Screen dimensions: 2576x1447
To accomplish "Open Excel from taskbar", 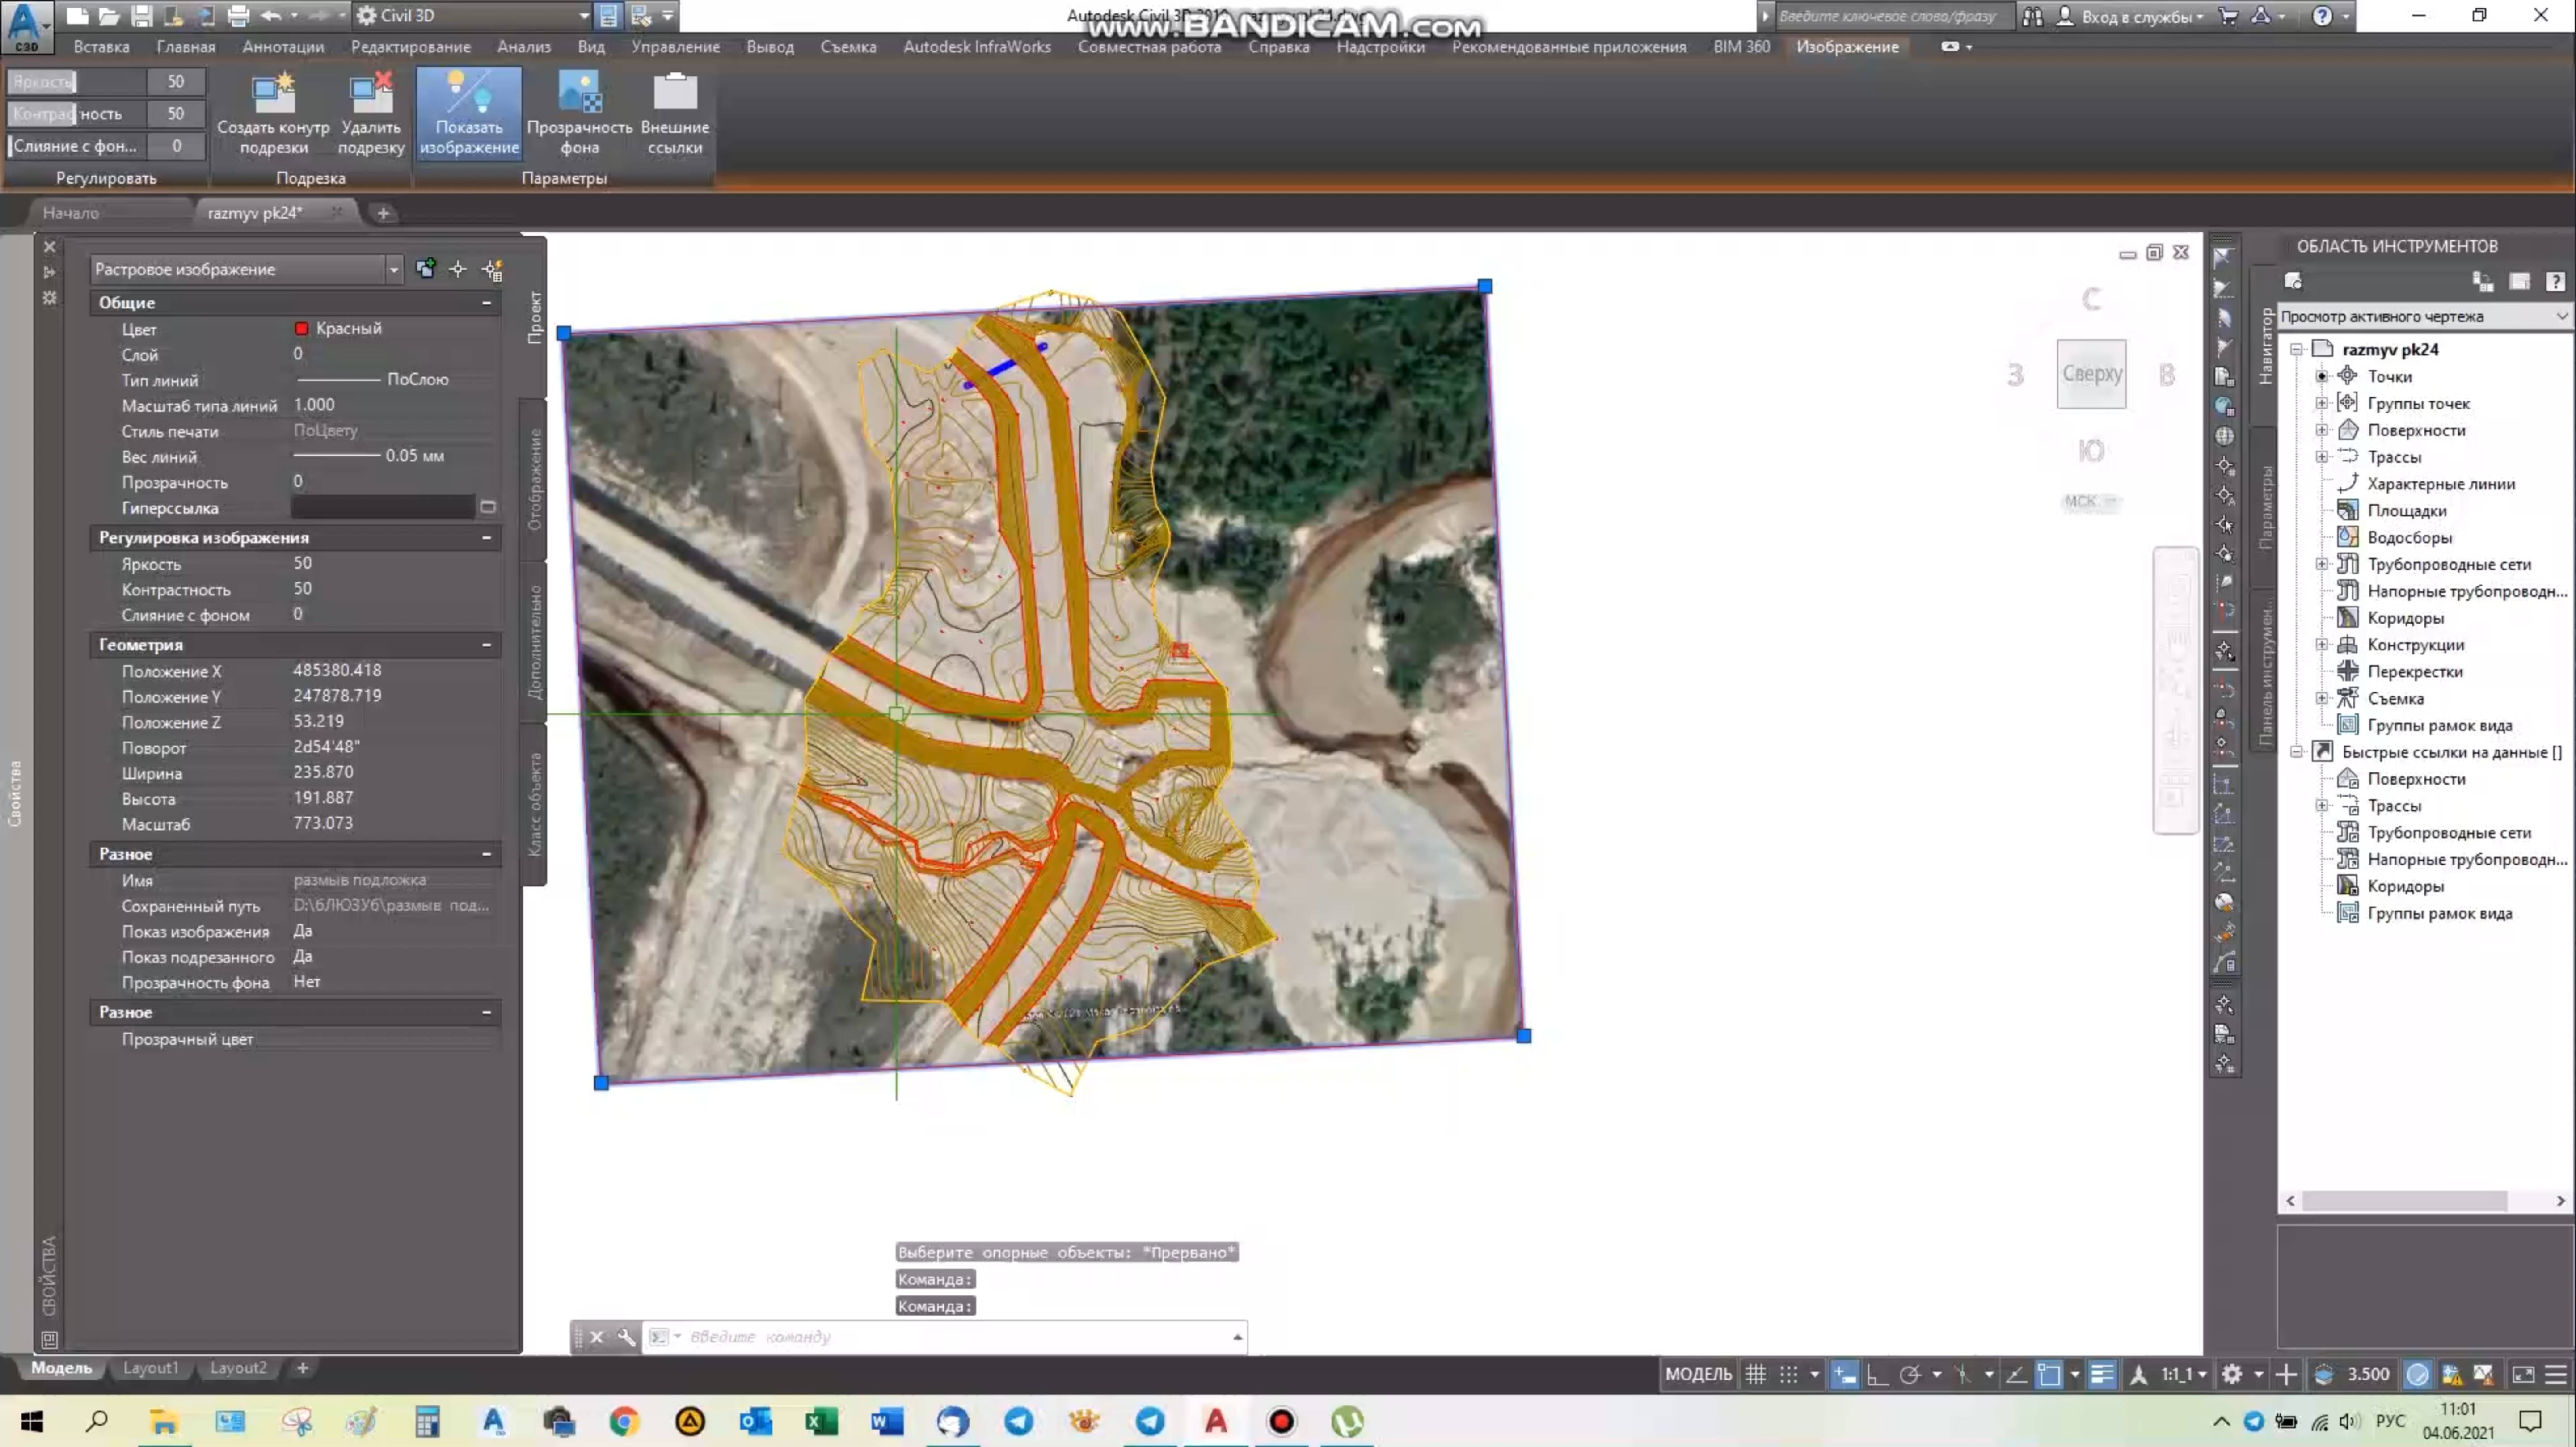I will click(x=821, y=1421).
